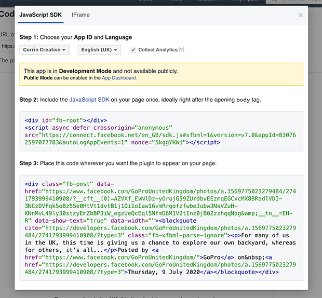Click the 'Public Mode' text in notice
The width and height of the screenshot is (322, 298).
[38, 78]
